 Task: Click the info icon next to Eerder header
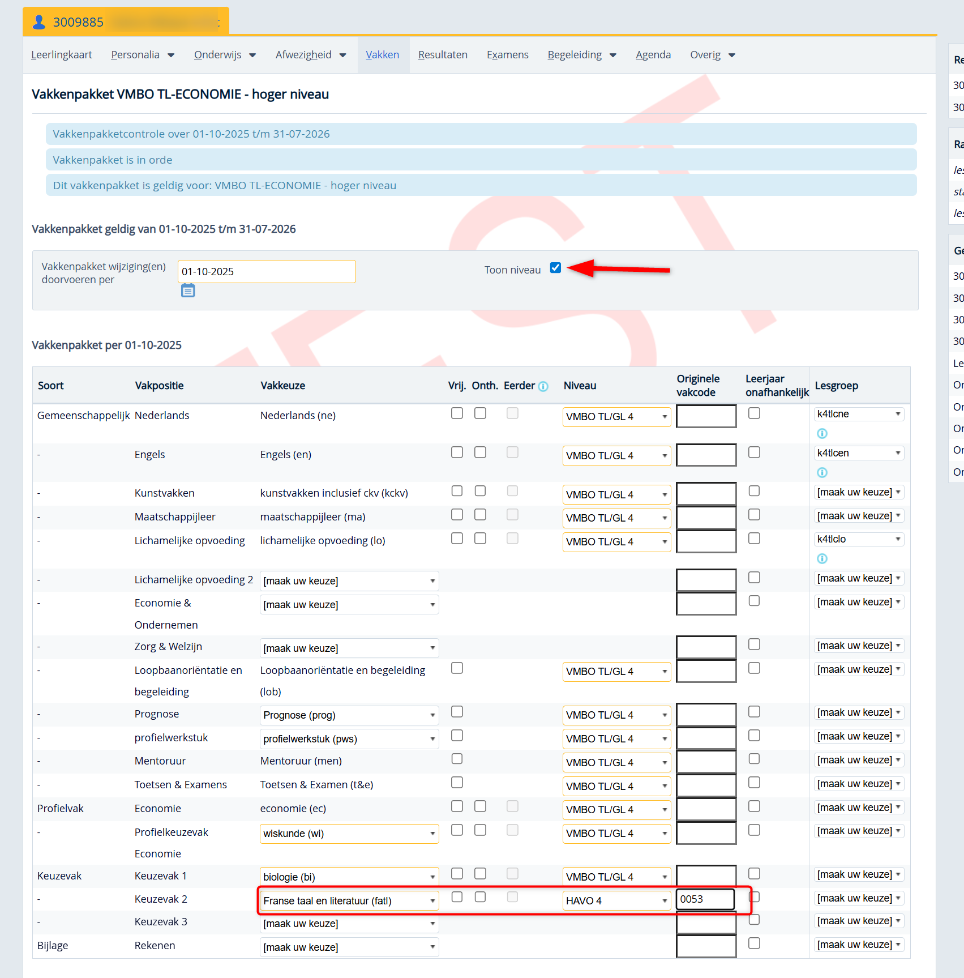click(543, 386)
